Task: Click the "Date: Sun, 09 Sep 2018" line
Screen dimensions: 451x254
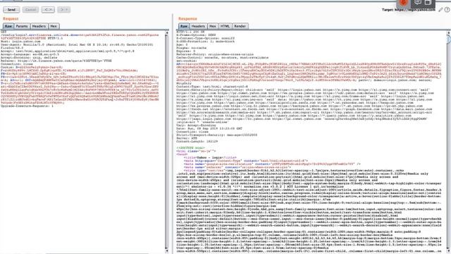Action: (x=209, y=128)
